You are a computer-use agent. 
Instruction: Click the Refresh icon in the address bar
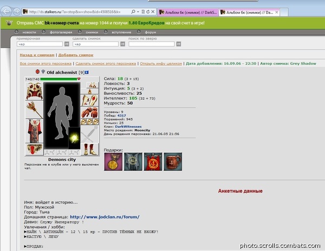[148, 12]
